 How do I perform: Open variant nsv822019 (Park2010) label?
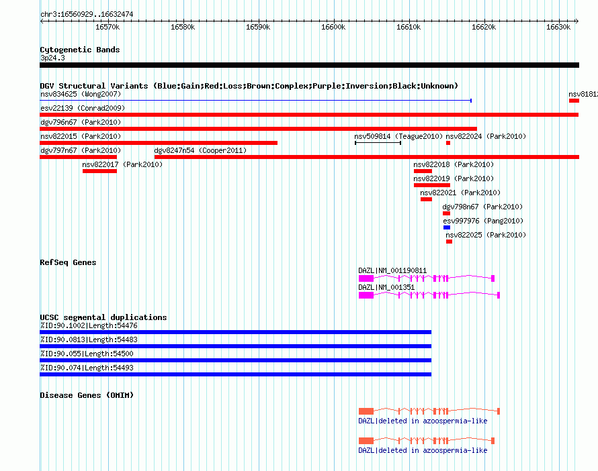(454, 178)
